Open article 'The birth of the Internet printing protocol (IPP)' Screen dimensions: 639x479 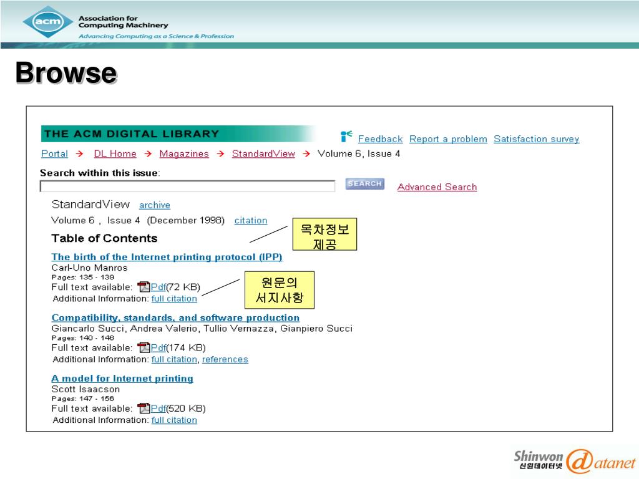(x=167, y=257)
